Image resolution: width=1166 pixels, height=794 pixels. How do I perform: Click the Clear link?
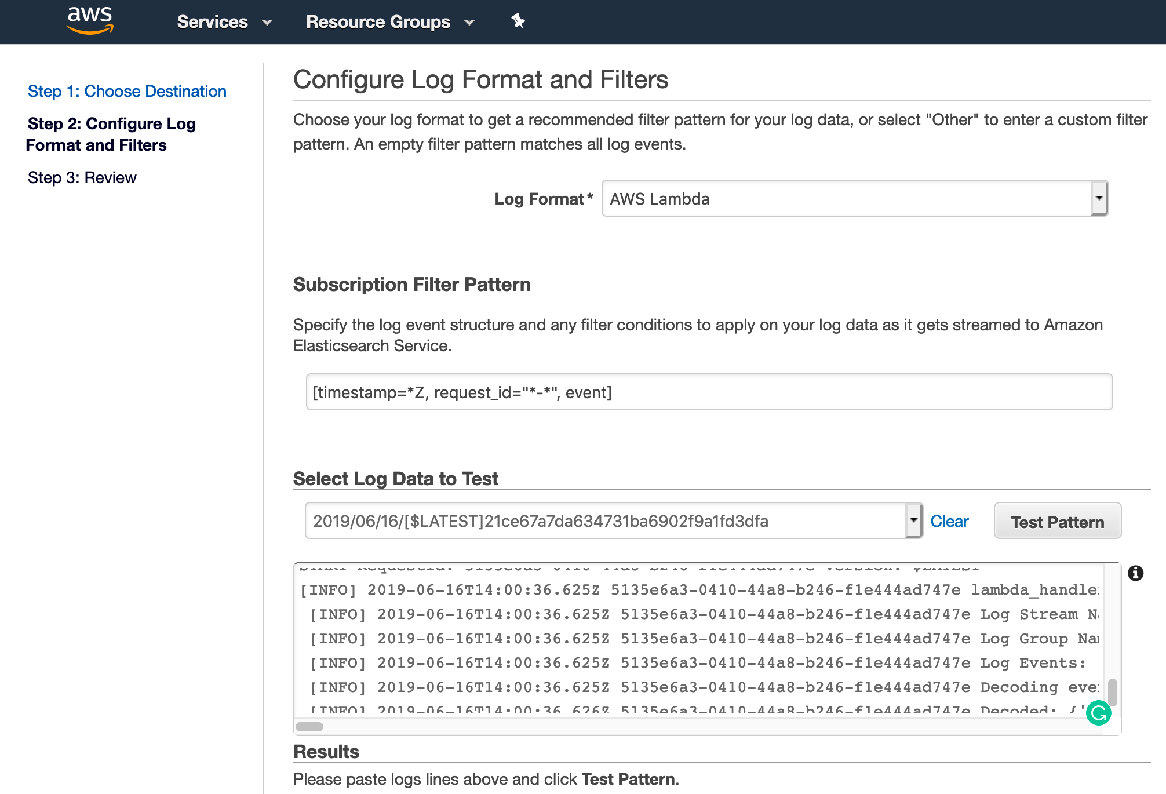(949, 521)
